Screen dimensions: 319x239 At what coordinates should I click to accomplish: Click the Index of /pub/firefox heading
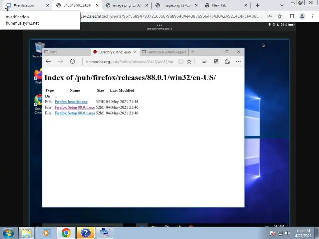(x=130, y=77)
